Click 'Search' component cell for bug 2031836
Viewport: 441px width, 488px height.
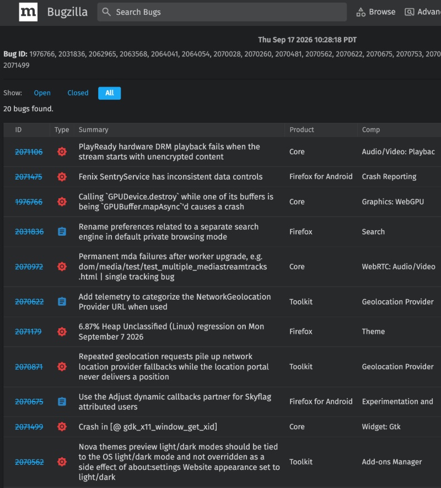tap(373, 231)
